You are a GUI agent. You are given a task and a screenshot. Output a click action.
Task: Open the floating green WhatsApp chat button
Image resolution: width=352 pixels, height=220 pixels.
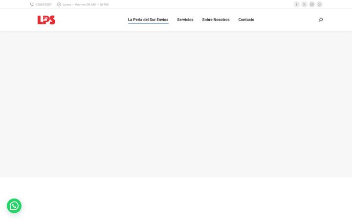point(14,206)
